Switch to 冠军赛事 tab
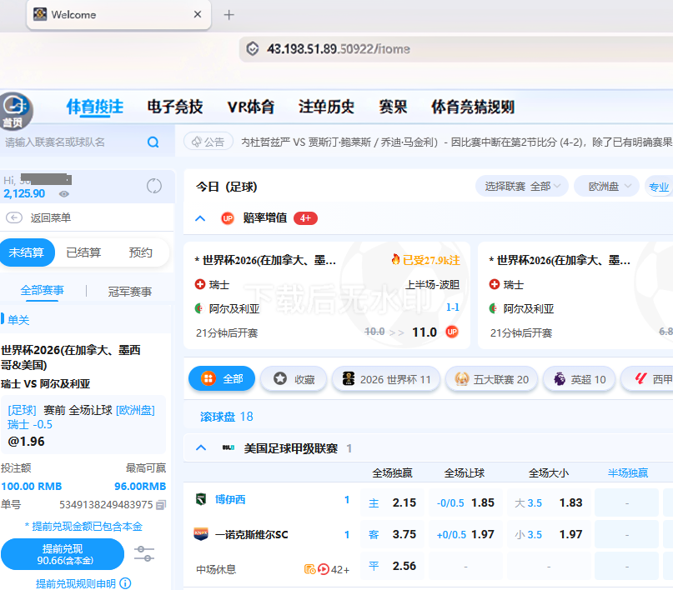Viewport: 673px width, 590px height. 129,292
